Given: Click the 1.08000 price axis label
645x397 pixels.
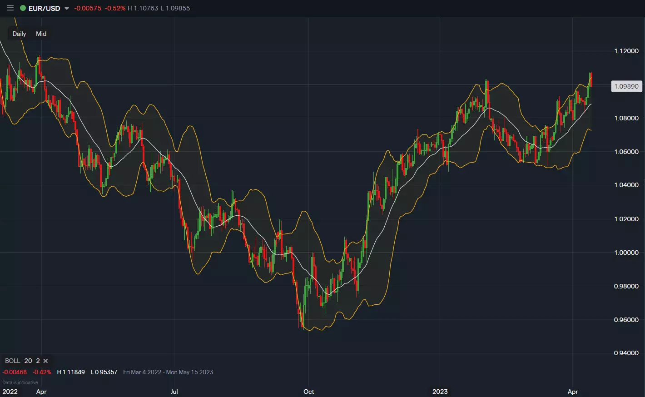Looking at the screenshot, I should pyautogui.click(x=626, y=118).
